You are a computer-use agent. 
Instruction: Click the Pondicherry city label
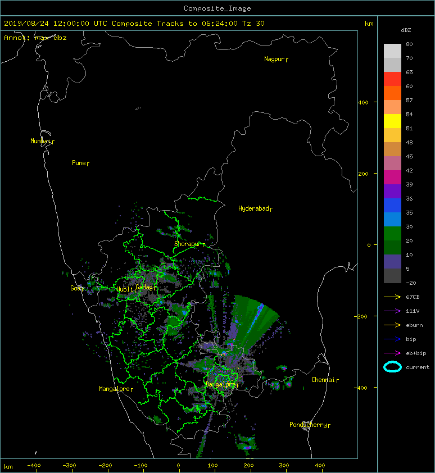pos(310,425)
